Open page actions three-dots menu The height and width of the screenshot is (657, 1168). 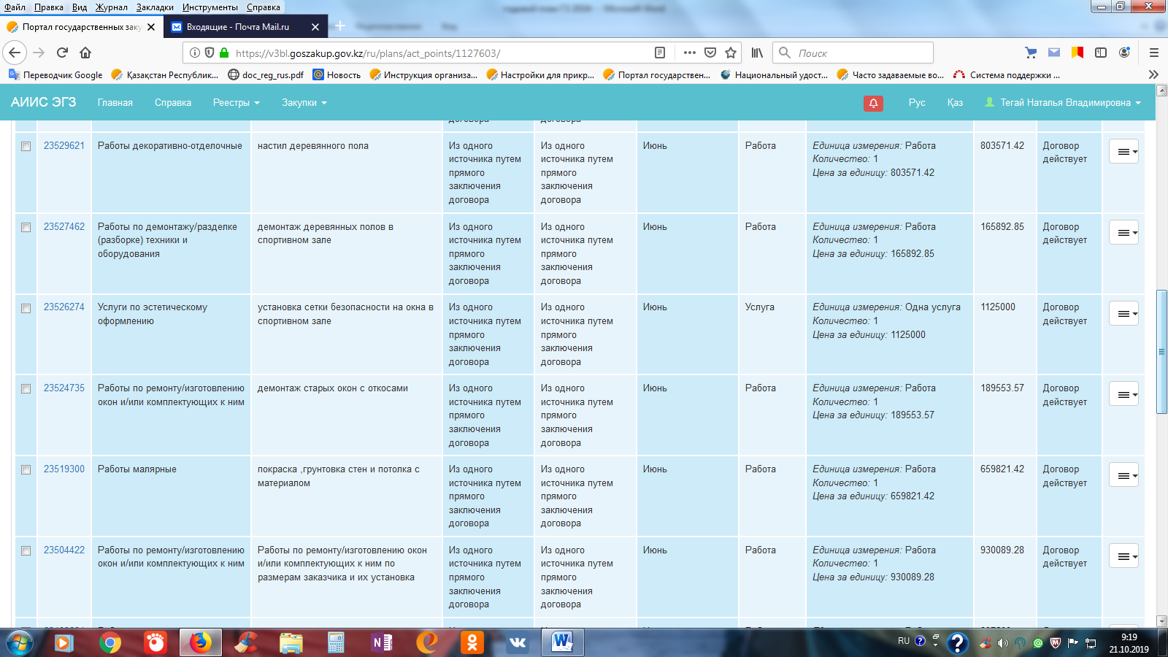pyautogui.click(x=689, y=53)
